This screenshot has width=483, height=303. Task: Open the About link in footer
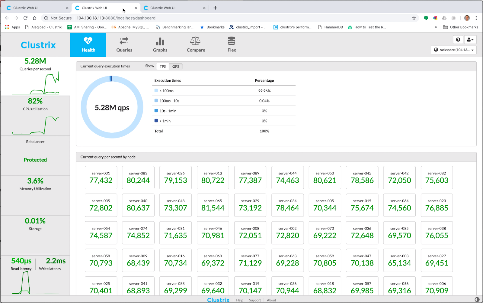coord(271,300)
